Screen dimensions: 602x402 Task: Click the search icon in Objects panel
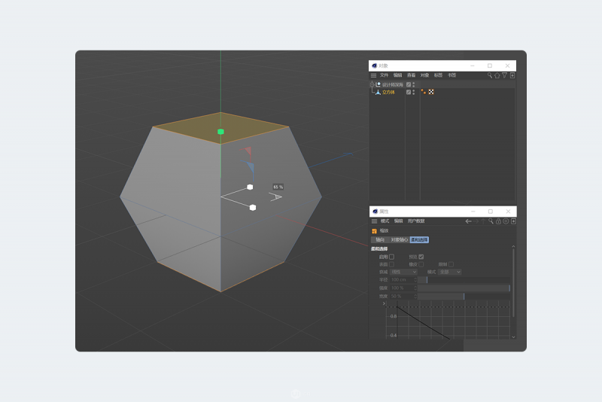(x=489, y=75)
